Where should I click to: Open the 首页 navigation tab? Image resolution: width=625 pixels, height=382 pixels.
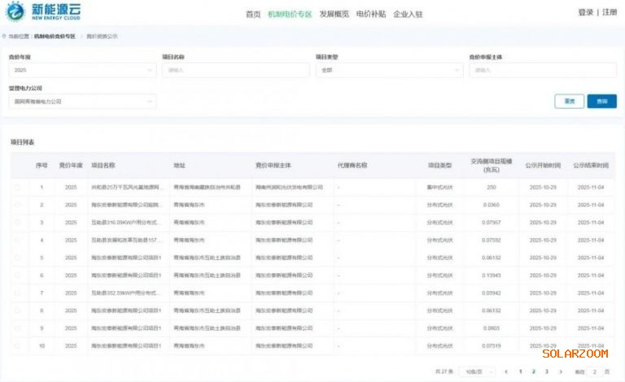click(253, 14)
